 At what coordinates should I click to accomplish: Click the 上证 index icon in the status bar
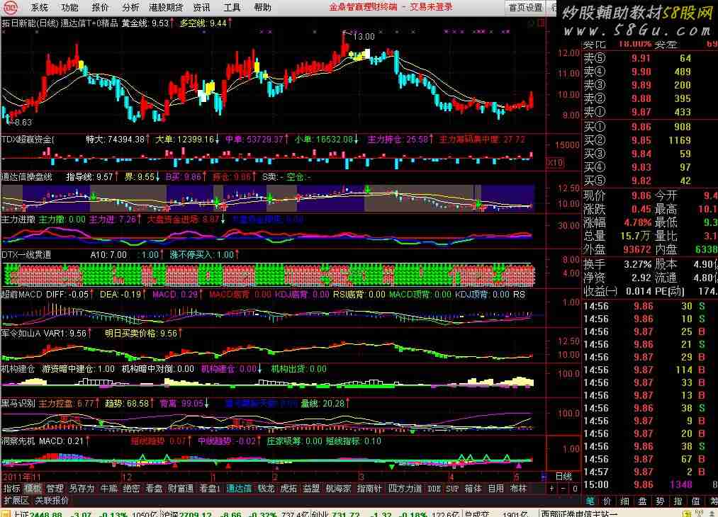pos(6,513)
